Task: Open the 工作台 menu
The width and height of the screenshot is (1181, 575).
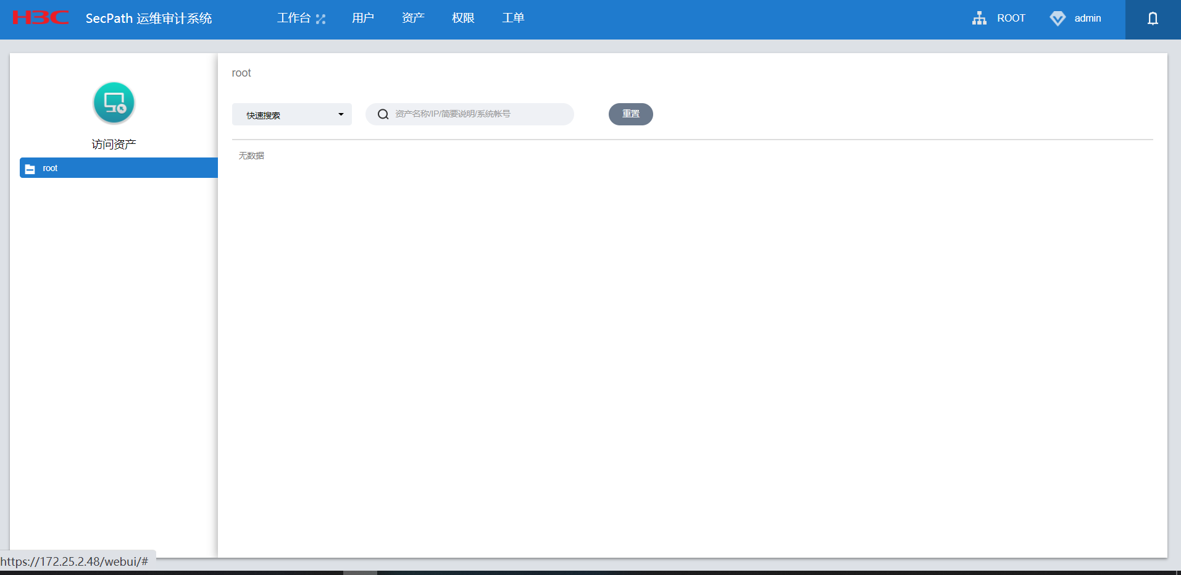Action: coord(294,18)
